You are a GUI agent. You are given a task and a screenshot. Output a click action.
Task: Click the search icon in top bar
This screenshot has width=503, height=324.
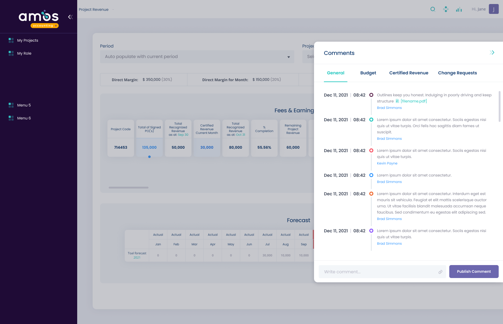click(433, 9)
